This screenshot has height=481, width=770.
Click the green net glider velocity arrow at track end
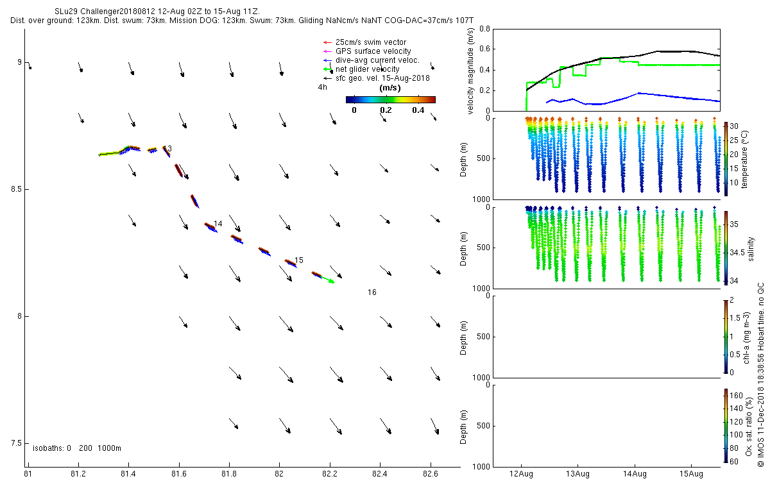tap(327, 280)
